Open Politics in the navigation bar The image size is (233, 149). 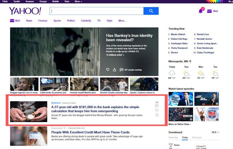click(71, 21)
